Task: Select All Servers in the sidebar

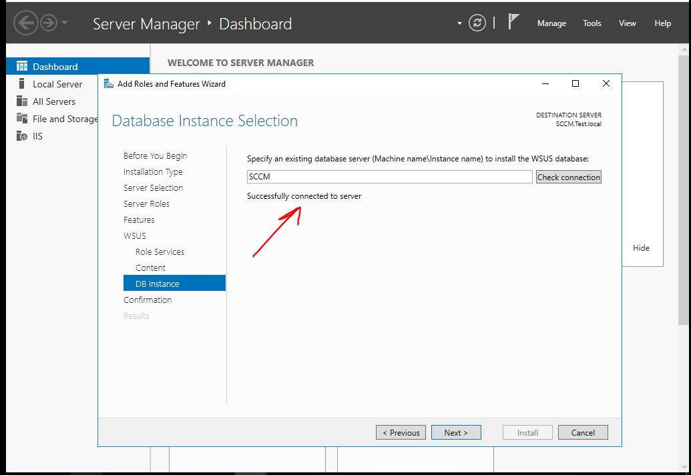Action: [x=54, y=101]
